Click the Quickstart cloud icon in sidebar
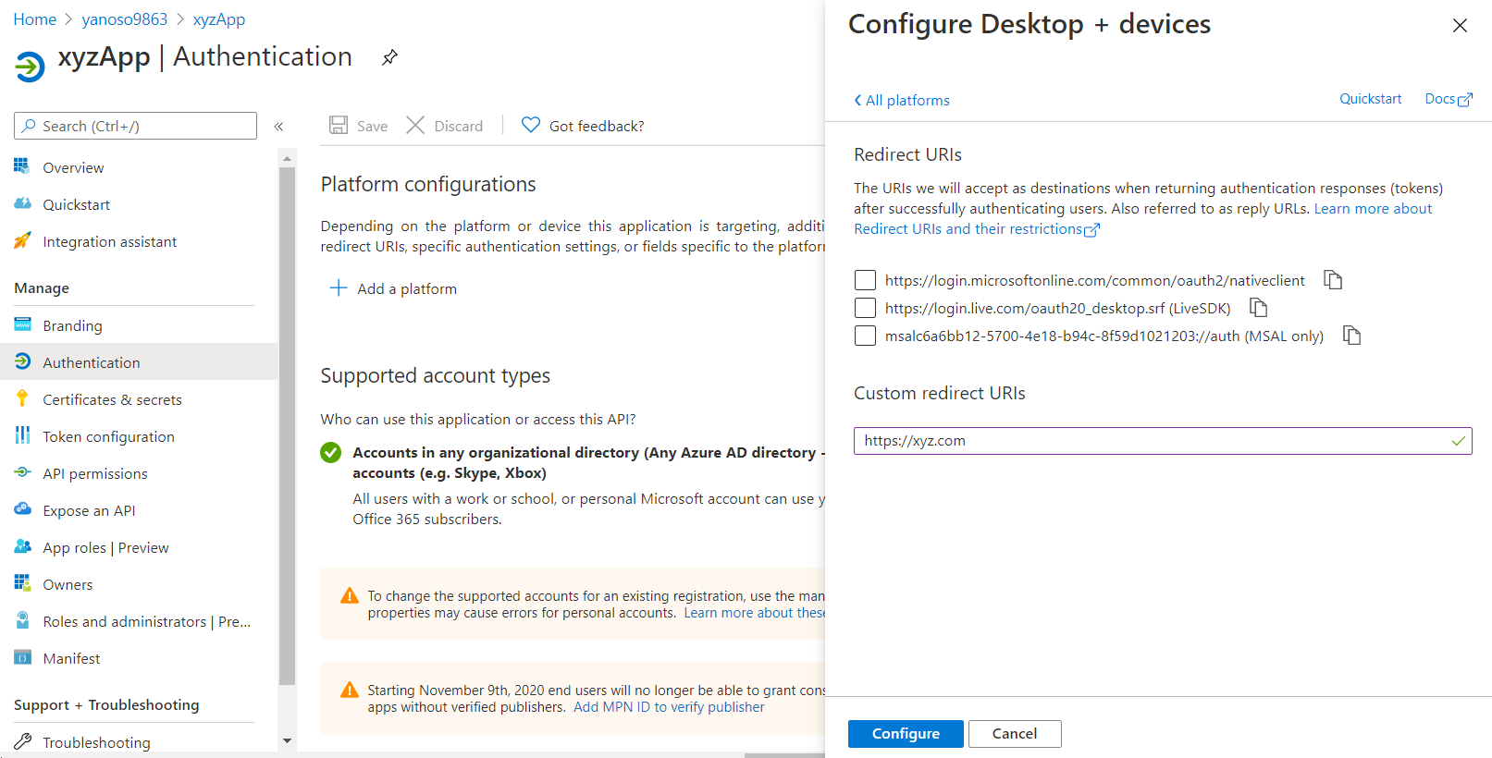This screenshot has width=1492, height=758. (22, 203)
